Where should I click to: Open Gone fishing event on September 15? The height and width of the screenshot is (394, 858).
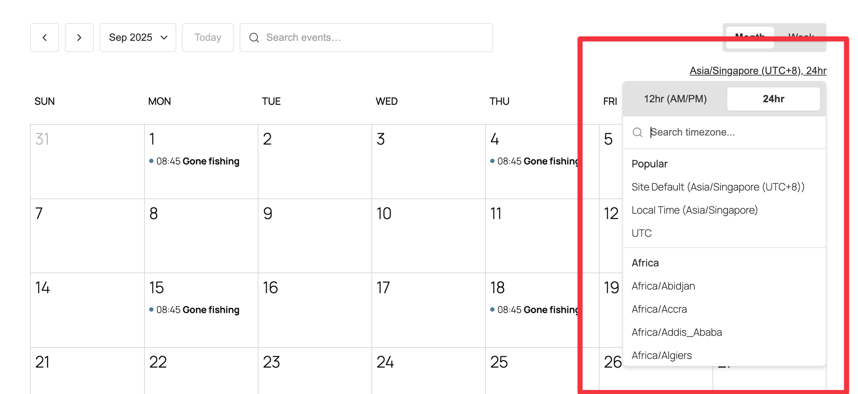pos(198,310)
